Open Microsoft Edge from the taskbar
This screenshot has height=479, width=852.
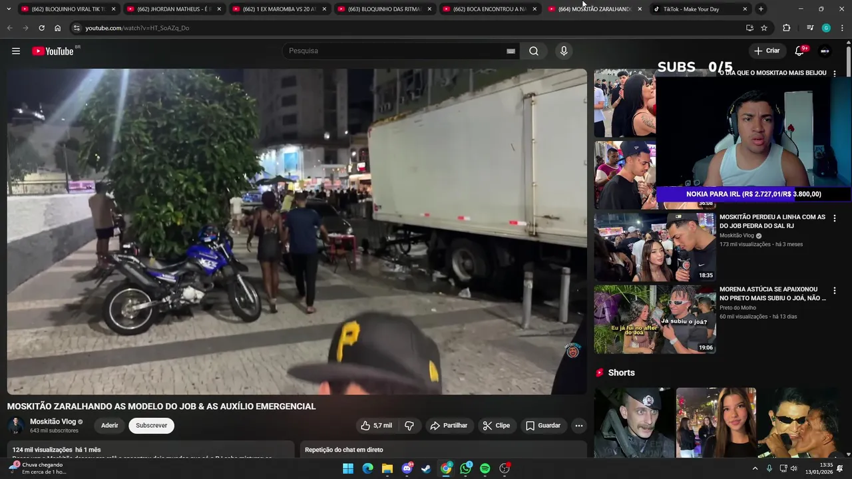[x=367, y=469]
